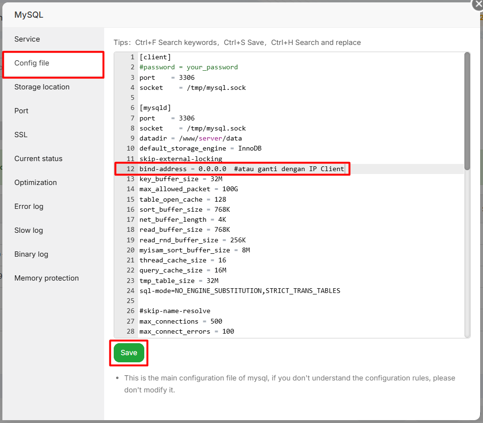Switch to the Config file tab

[x=32, y=63]
